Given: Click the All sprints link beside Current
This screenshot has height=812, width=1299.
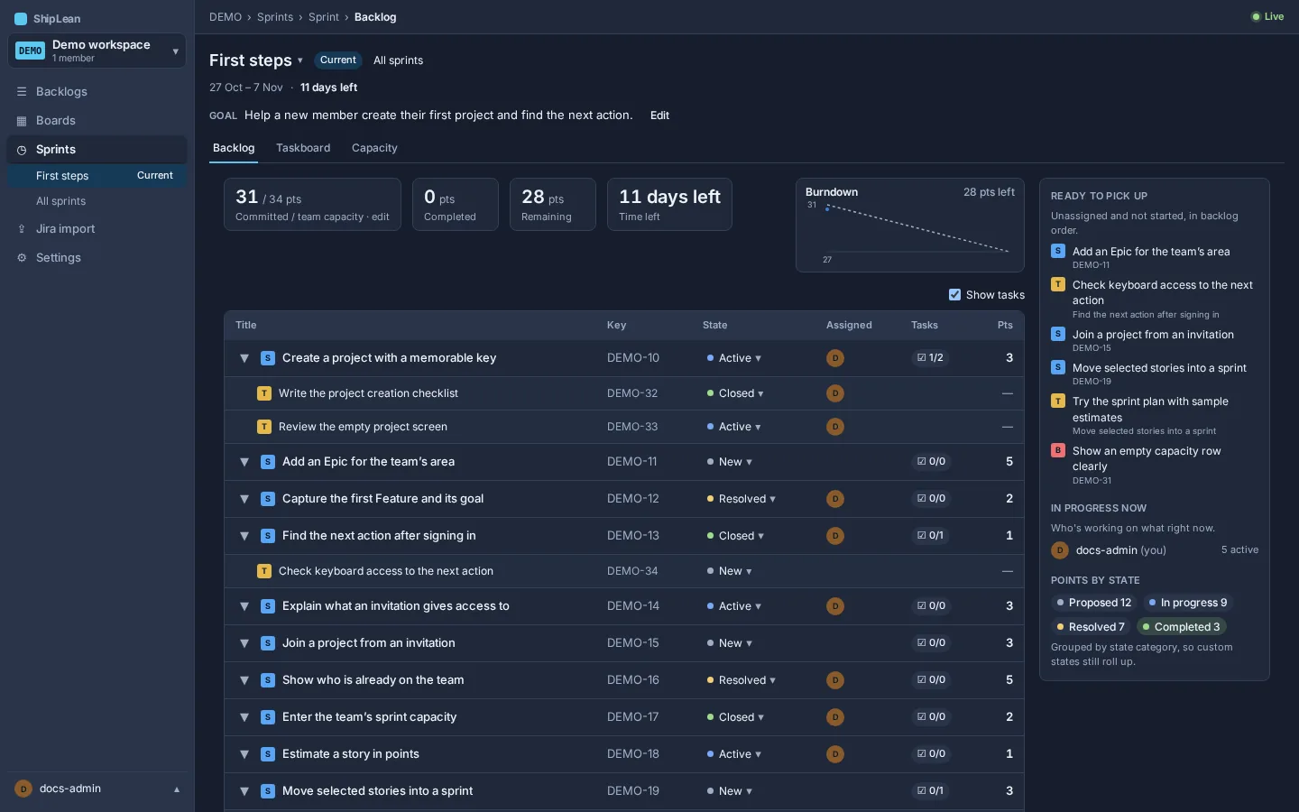Looking at the screenshot, I should click(398, 60).
